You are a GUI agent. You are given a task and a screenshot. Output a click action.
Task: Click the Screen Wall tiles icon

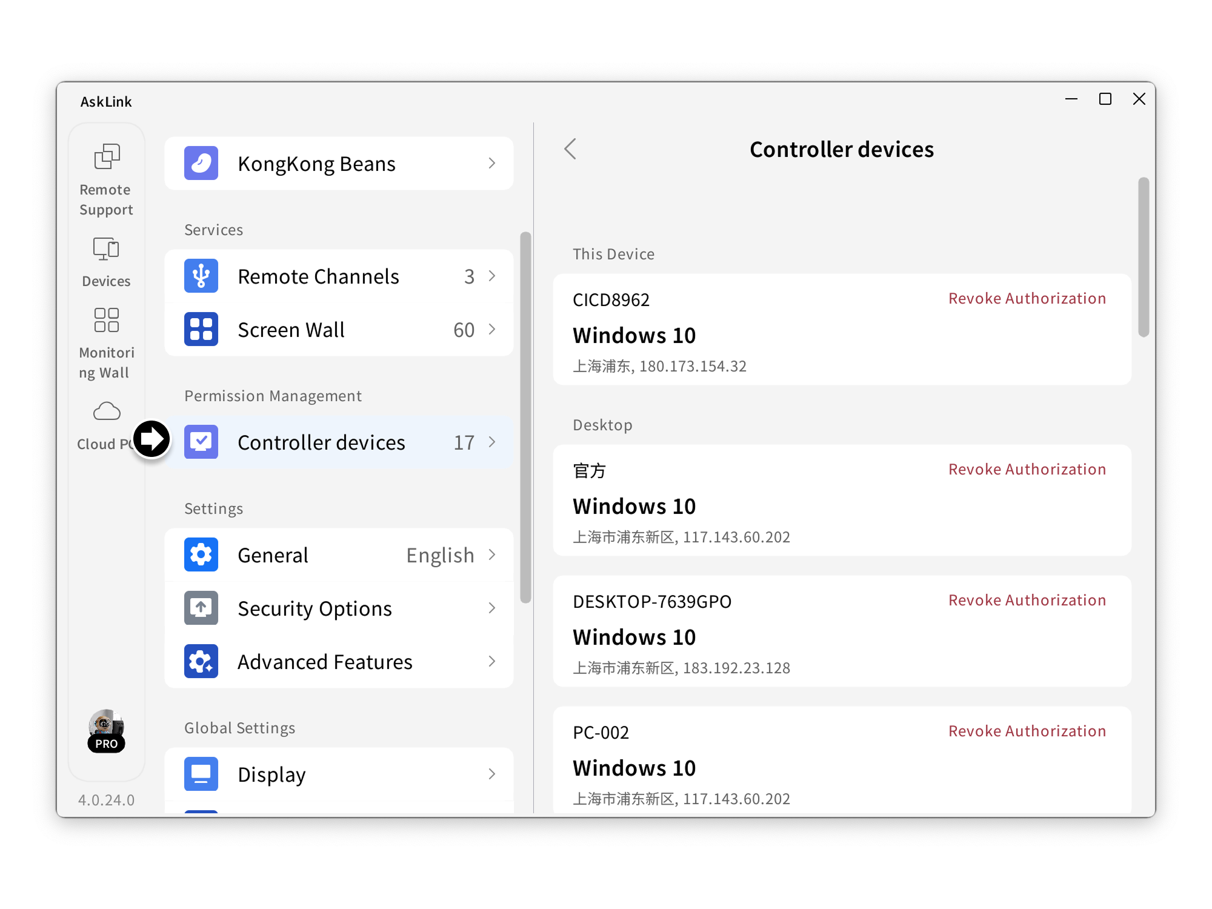tap(201, 330)
